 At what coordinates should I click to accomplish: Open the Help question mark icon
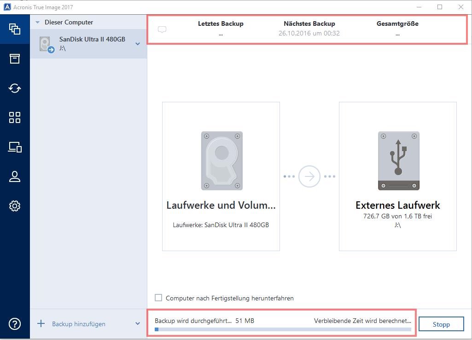(x=15, y=324)
